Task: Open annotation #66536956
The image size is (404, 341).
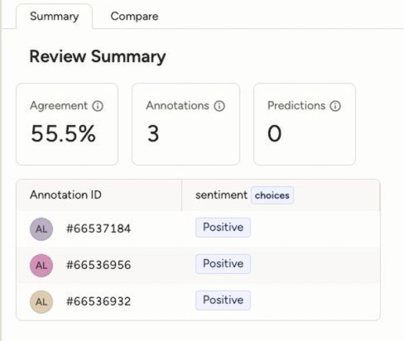Action: (x=99, y=265)
